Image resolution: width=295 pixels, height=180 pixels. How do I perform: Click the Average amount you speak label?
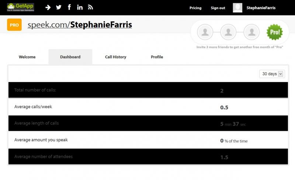41,140
